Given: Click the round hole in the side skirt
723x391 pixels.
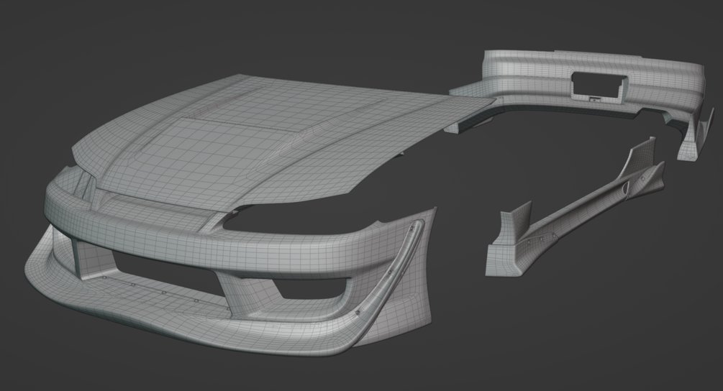Looking at the screenshot, I should 624,187.
